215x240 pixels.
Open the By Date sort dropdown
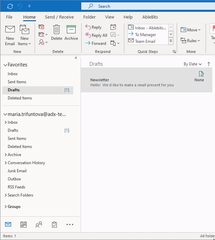coord(193,64)
